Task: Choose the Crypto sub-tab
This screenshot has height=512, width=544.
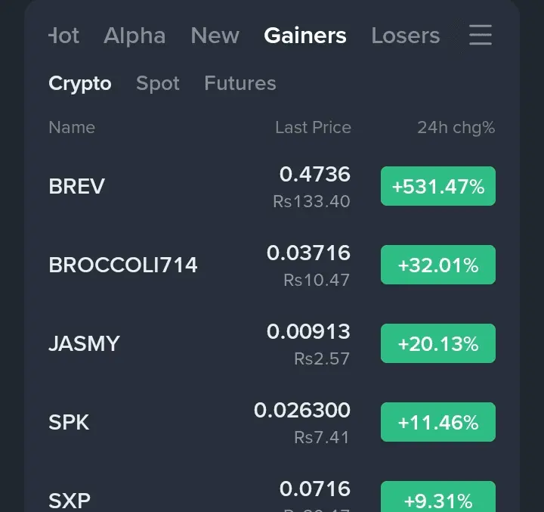Action: pyautogui.click(x=80, y=84)
